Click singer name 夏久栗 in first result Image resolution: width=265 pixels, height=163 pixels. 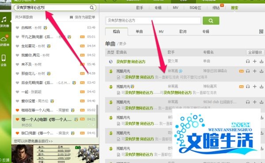pyautogui.click(x=173, y=61)
